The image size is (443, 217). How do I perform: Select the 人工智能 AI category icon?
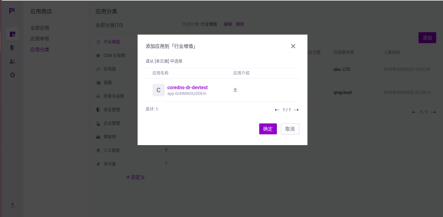(98, 150)
